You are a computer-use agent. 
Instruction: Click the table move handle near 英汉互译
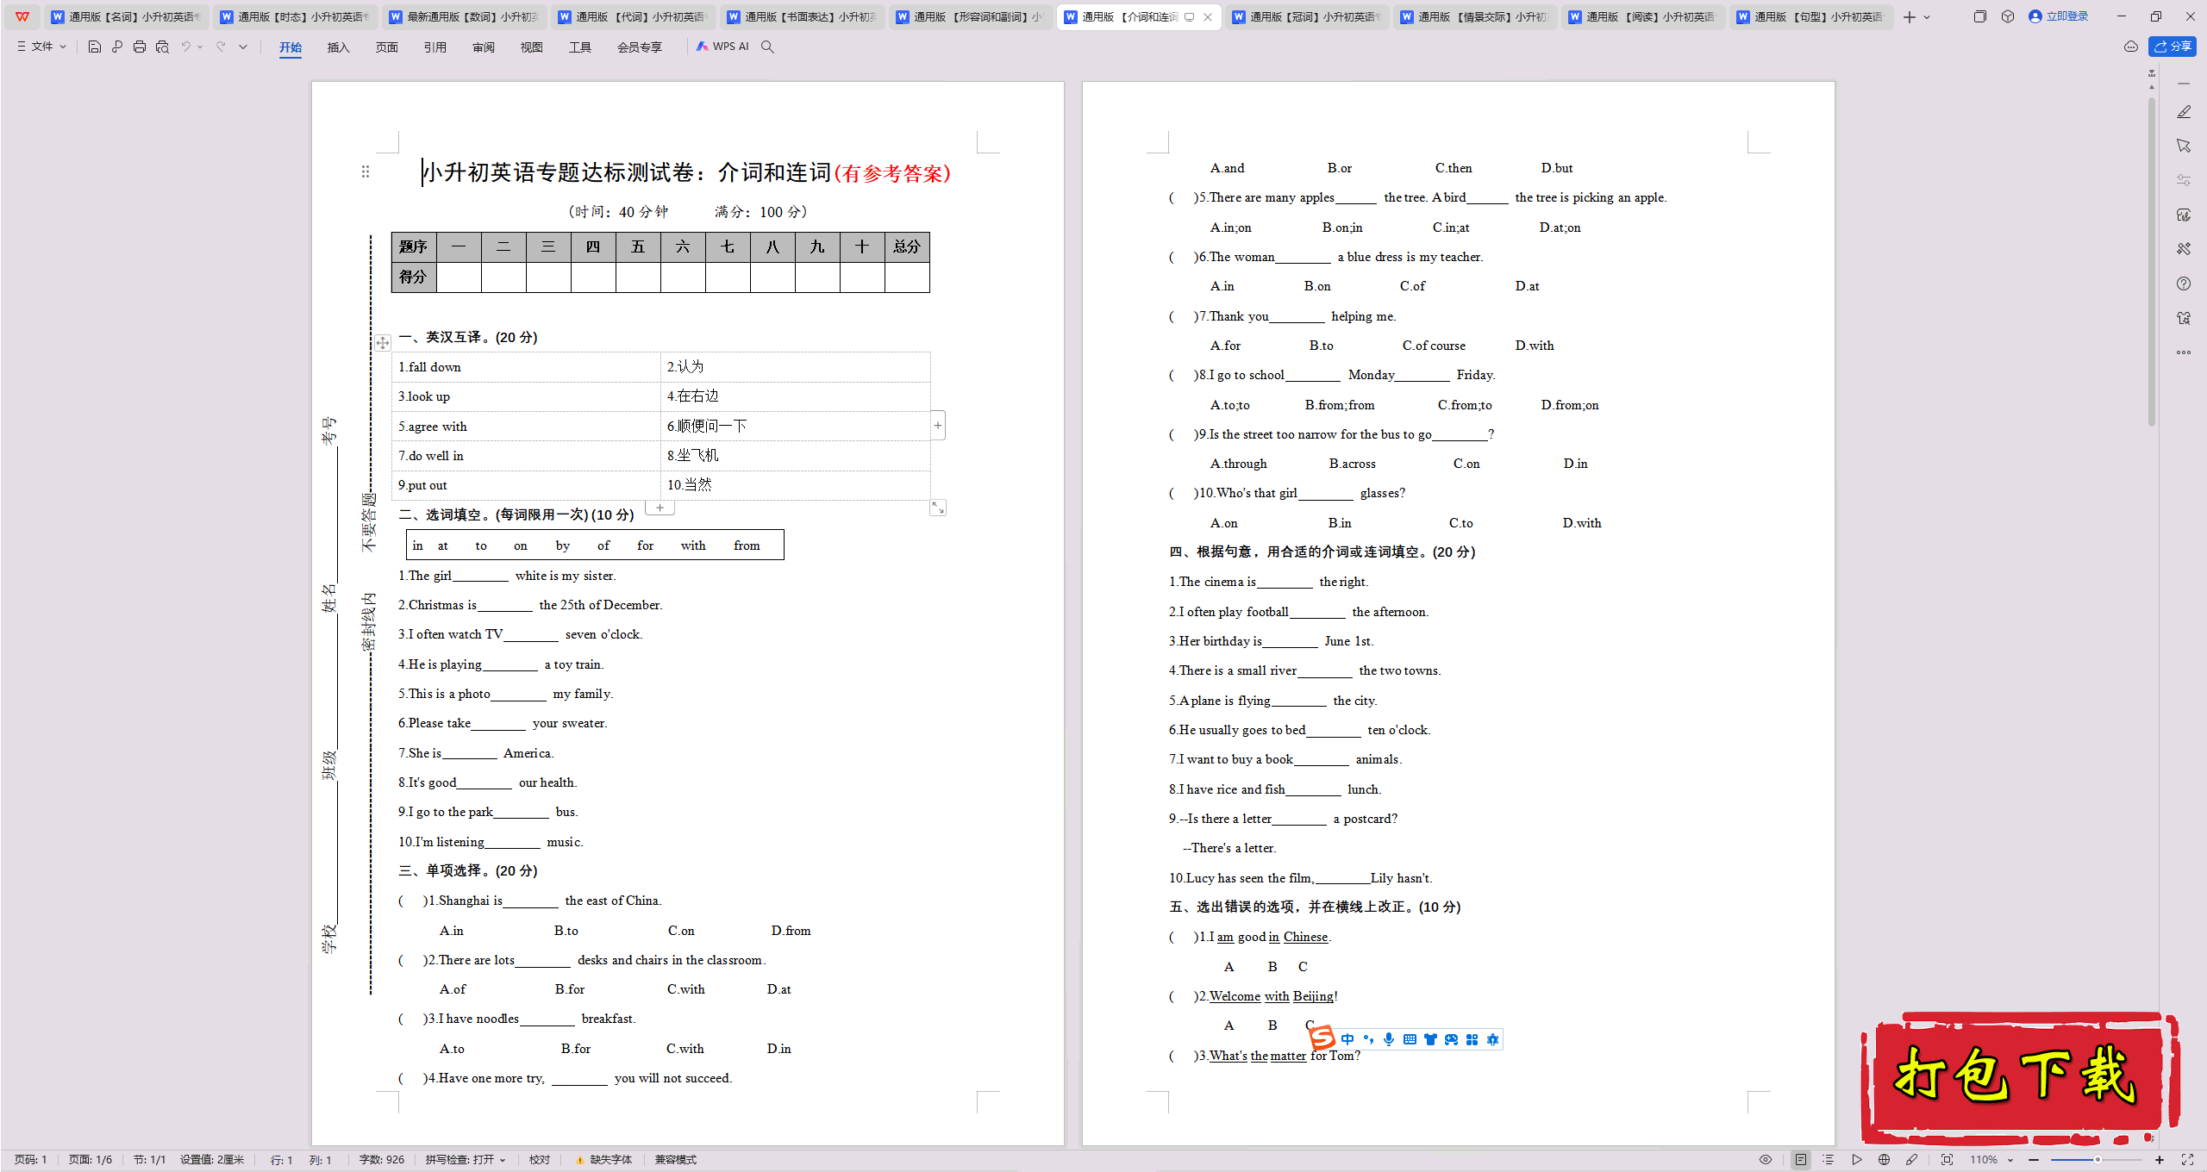383,343
